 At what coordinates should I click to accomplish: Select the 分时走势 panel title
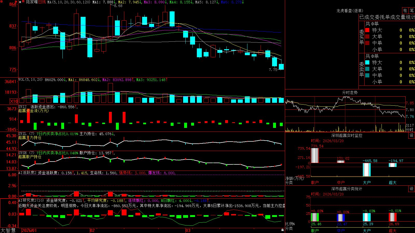click(350, 92)
